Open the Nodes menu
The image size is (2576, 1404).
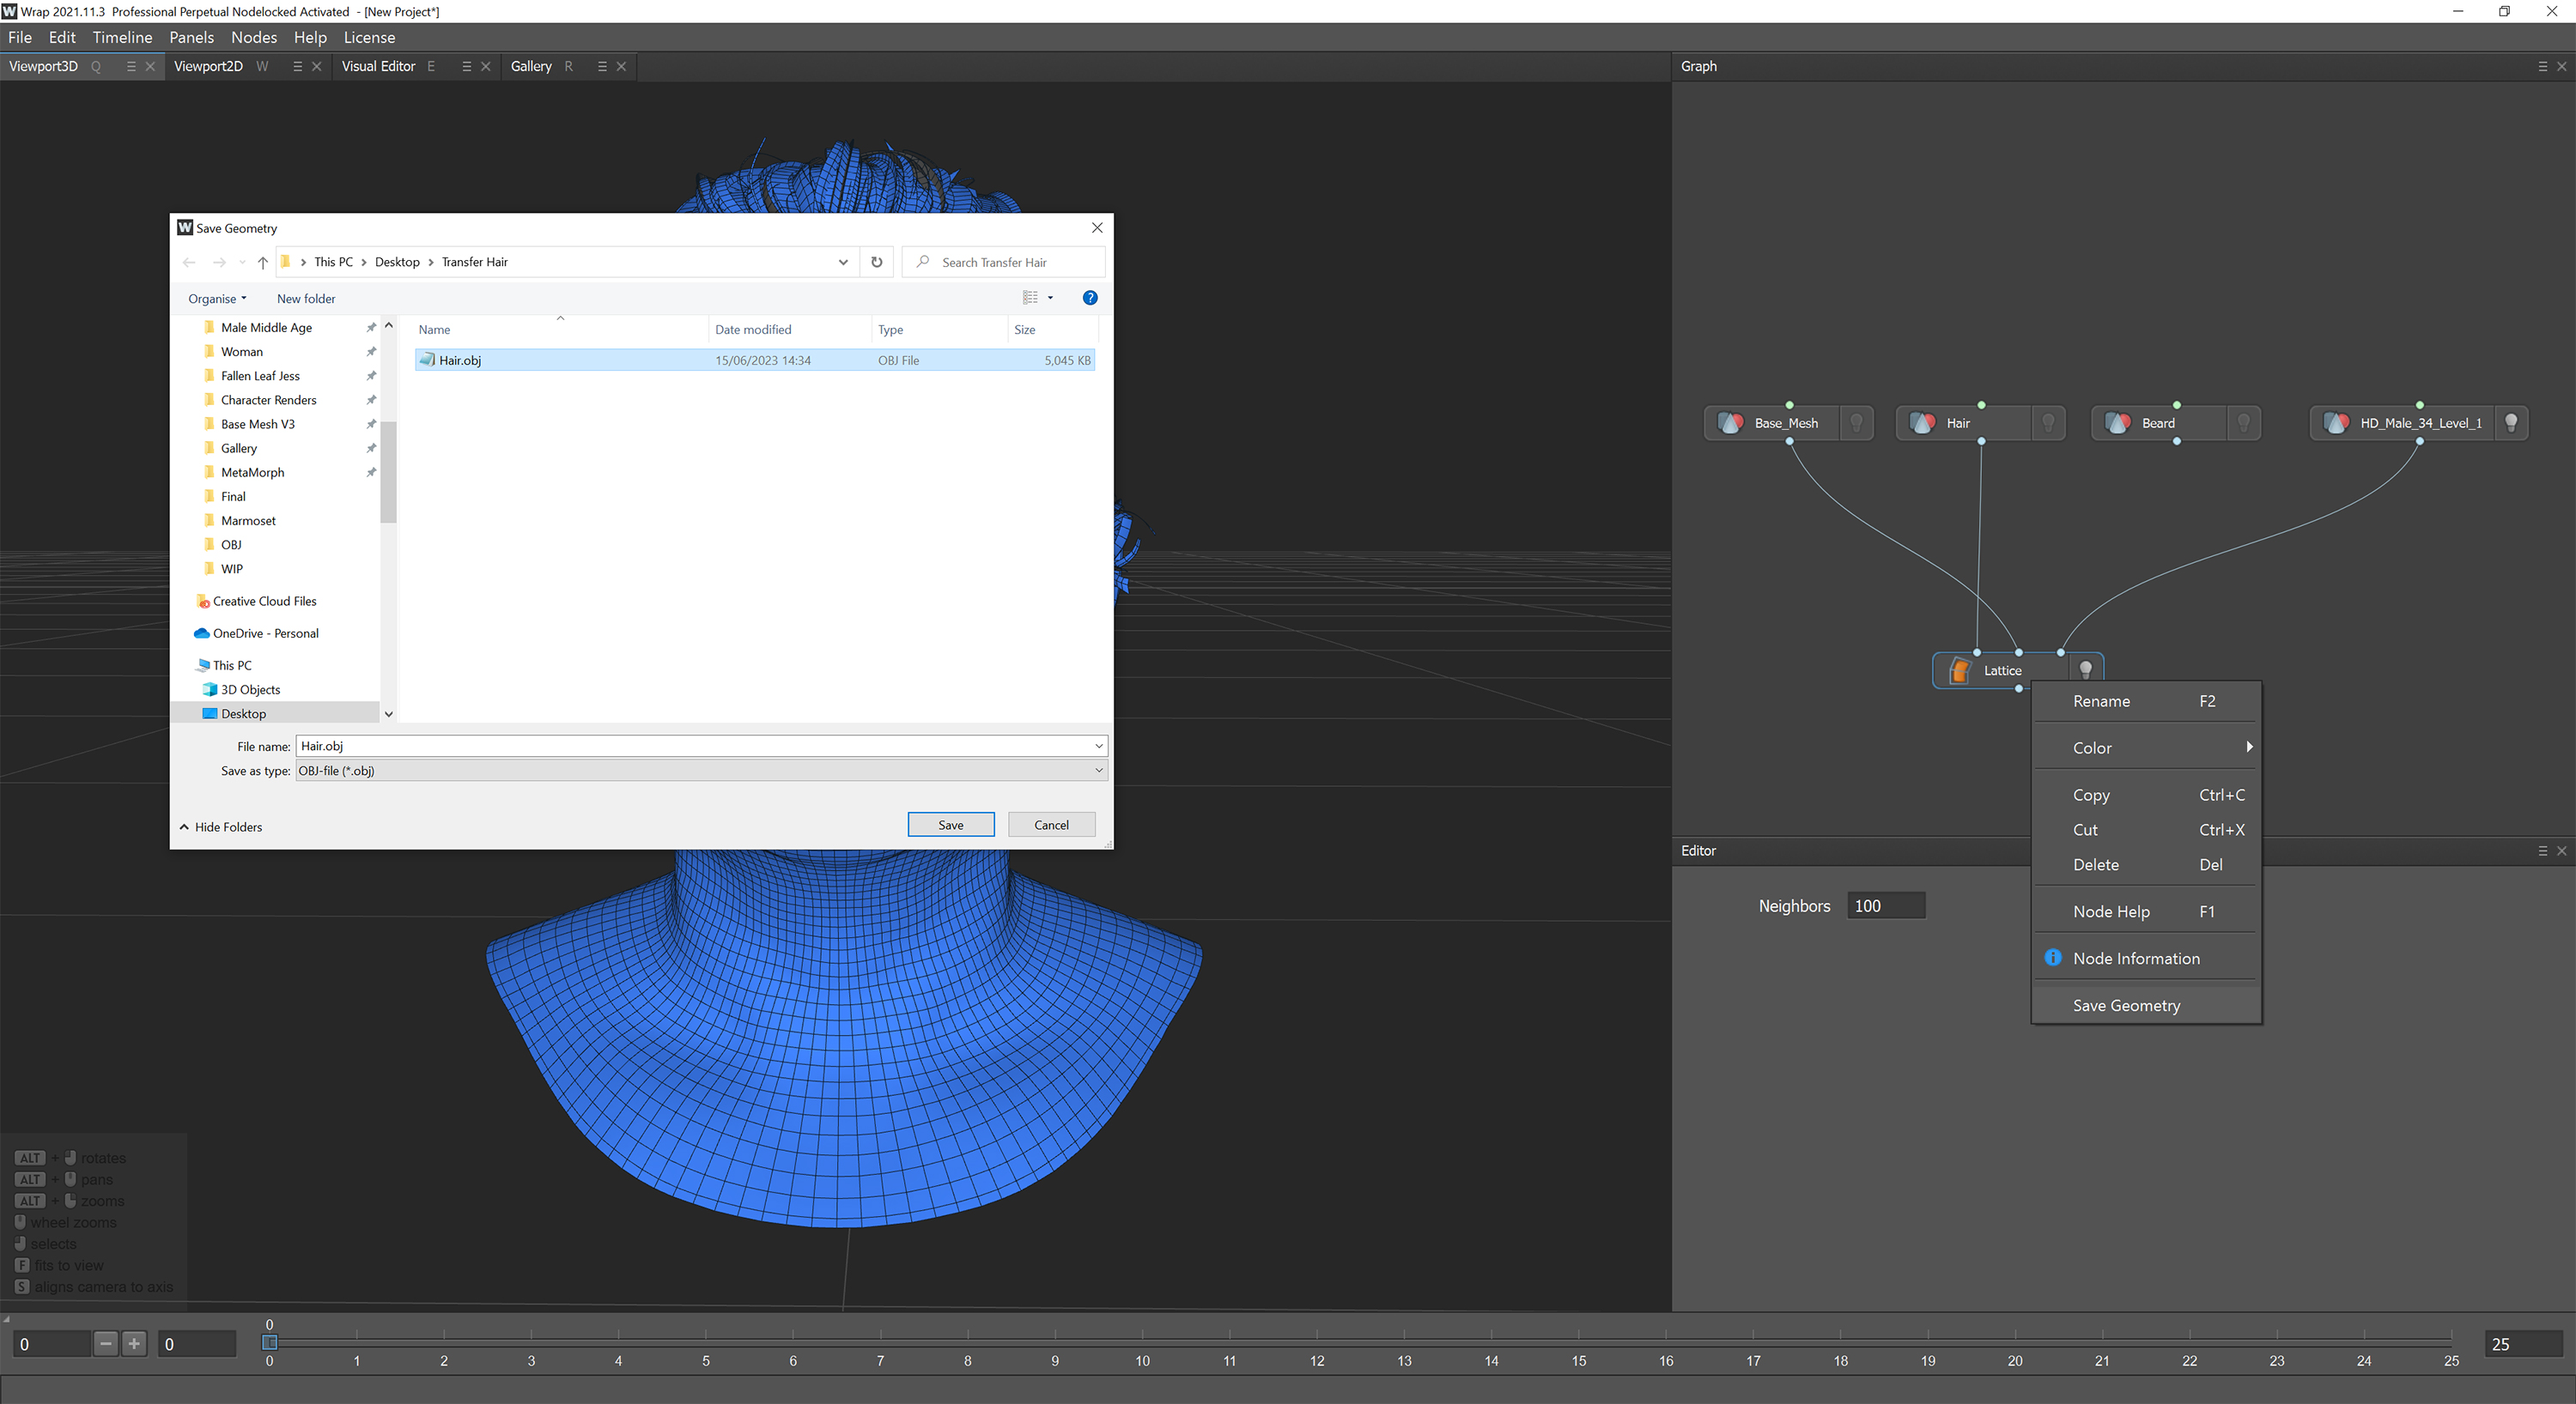point(254,37)
